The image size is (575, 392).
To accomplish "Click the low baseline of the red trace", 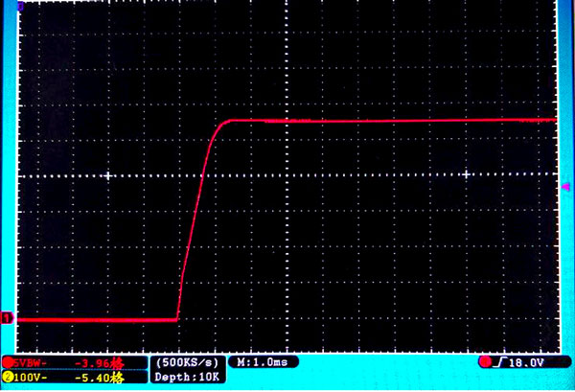I will (x=96, y=318).
